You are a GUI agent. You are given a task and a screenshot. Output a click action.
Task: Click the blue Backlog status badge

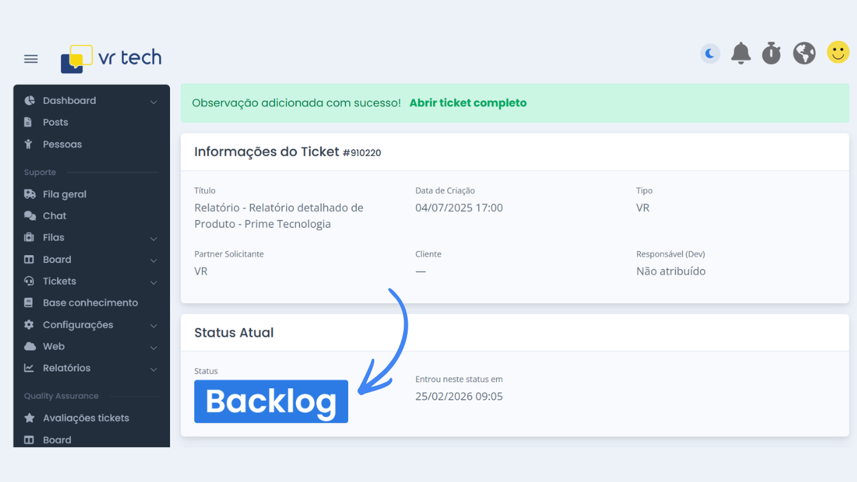271,402
